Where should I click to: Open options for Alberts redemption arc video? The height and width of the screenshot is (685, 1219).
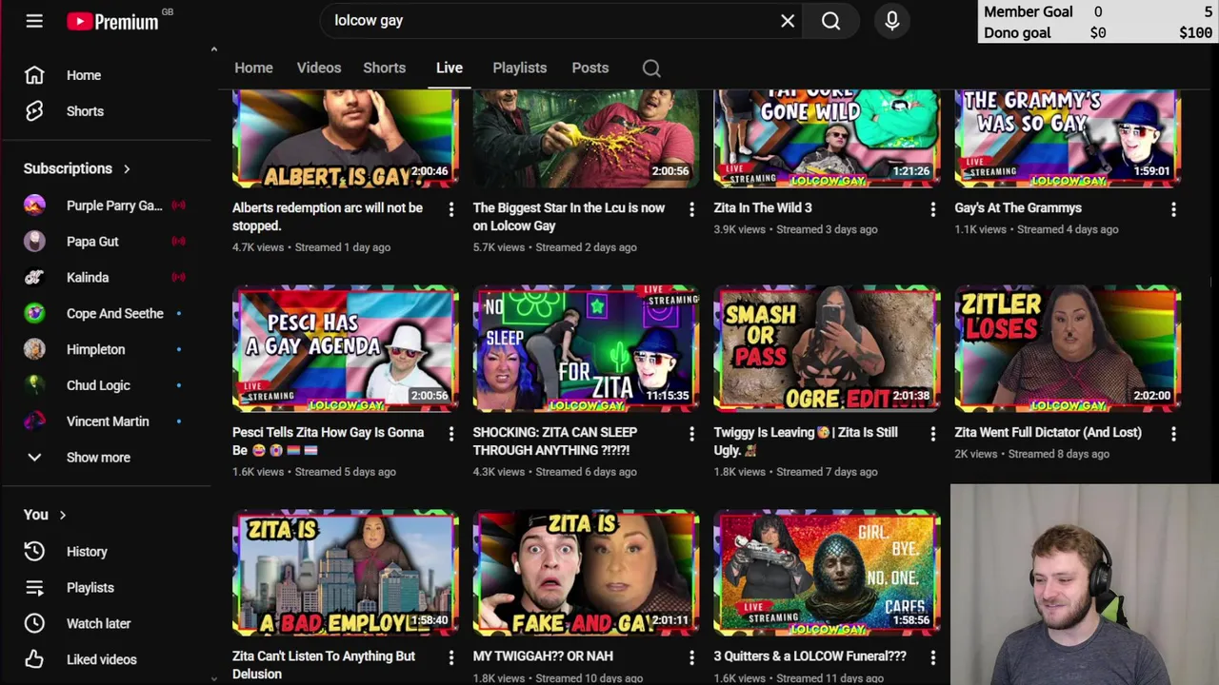pos(451,208)
